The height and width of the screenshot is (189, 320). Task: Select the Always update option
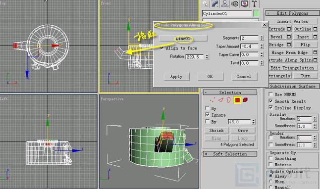point(271,176)
